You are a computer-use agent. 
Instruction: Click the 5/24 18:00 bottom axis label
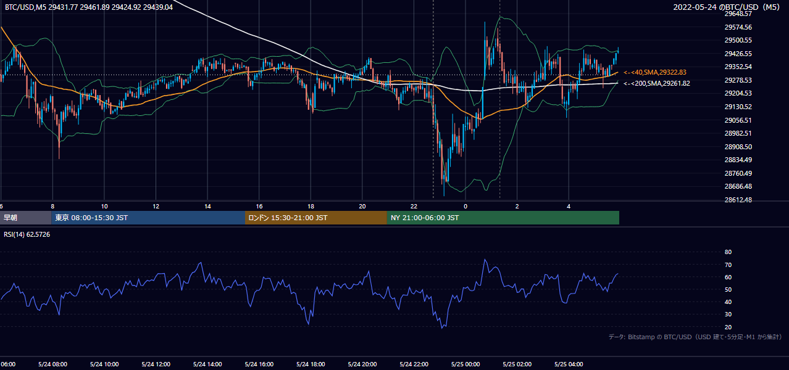coord(311,364)
